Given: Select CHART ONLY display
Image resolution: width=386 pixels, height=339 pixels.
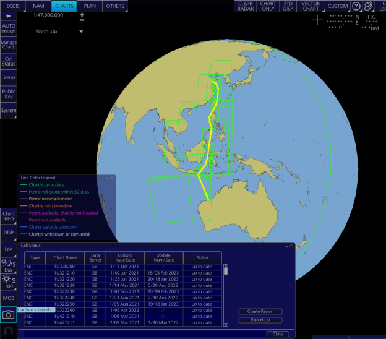Looking at the screenshot, I should [268, 6].
